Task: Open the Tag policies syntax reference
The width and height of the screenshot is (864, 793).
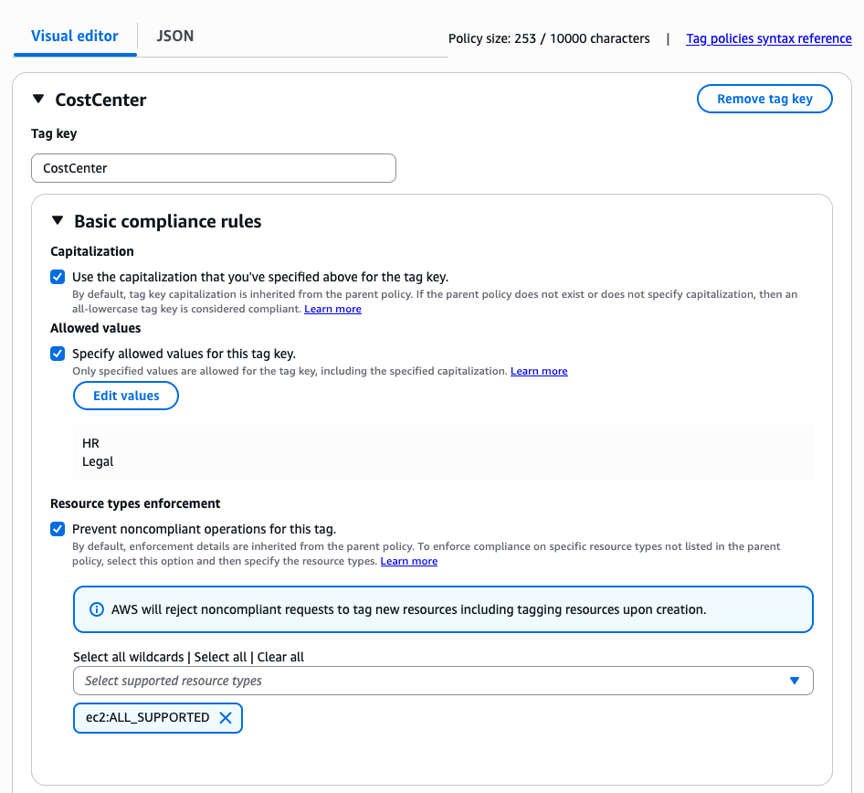Action: [x=768, y=38]
